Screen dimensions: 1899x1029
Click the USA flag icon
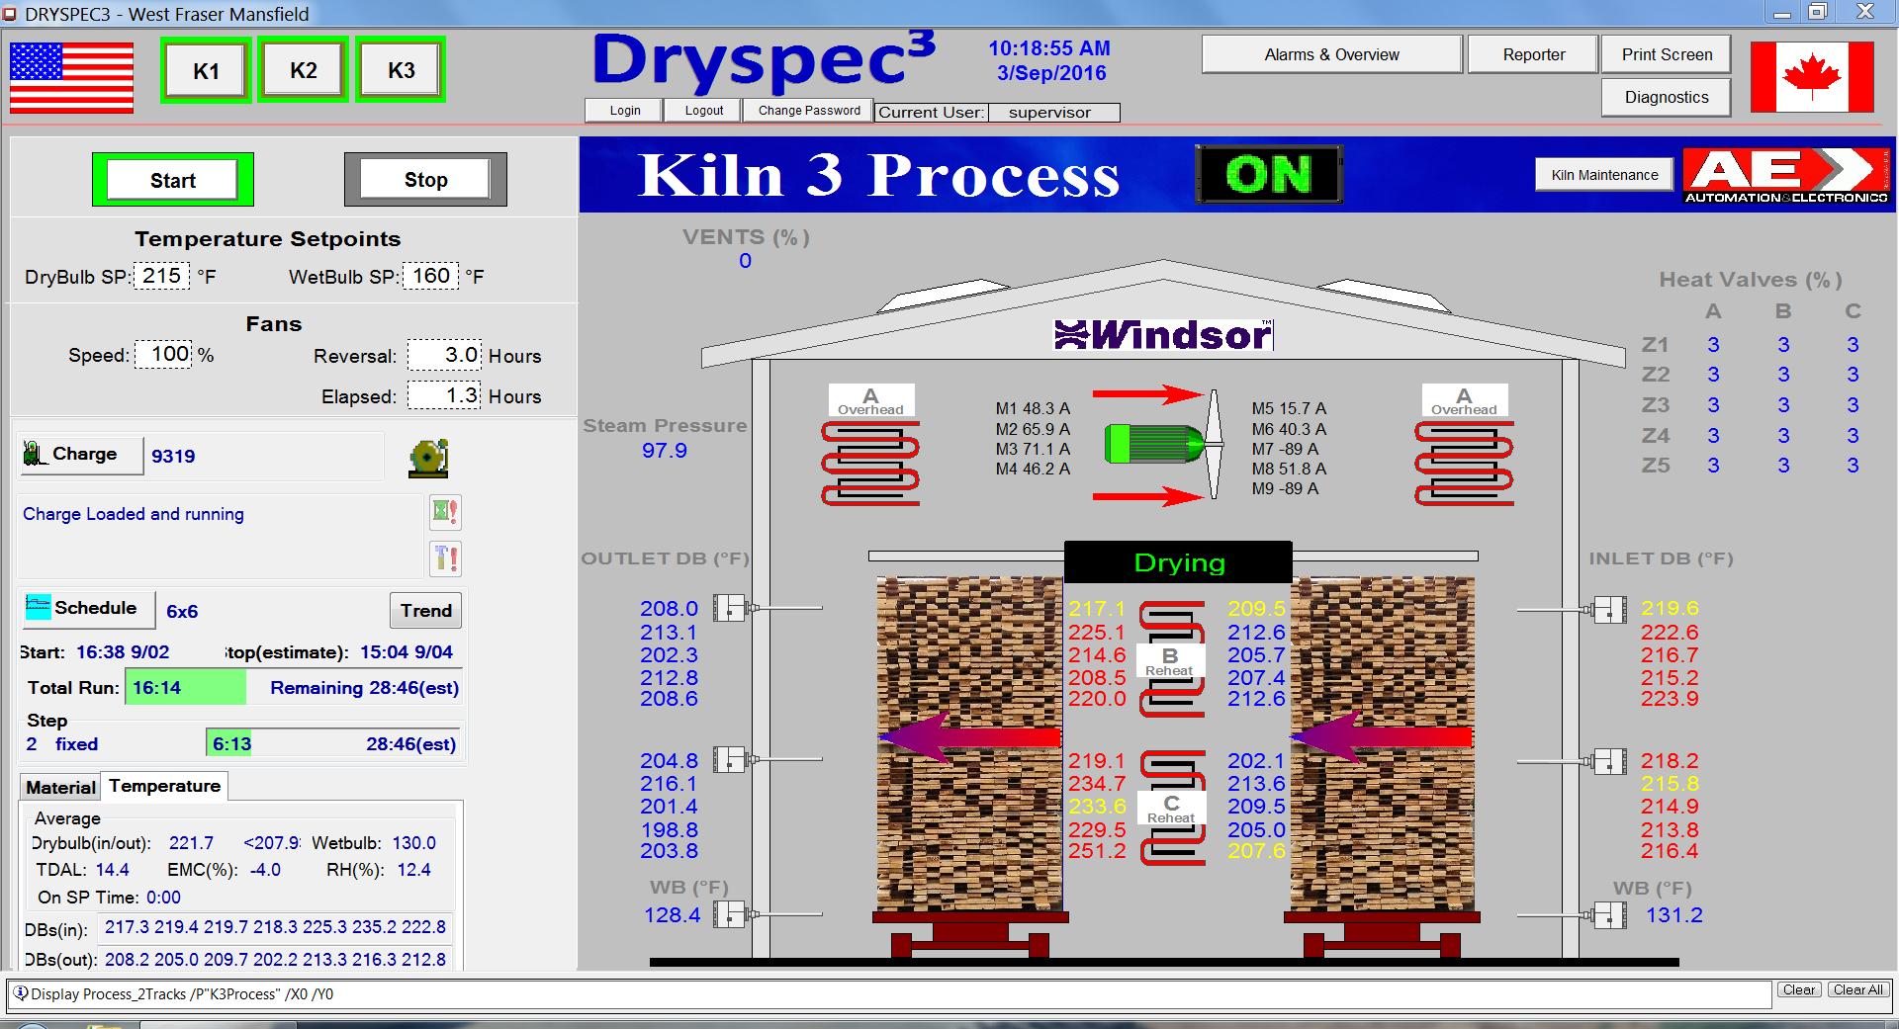pyautogui.click(x=71, y=77)
